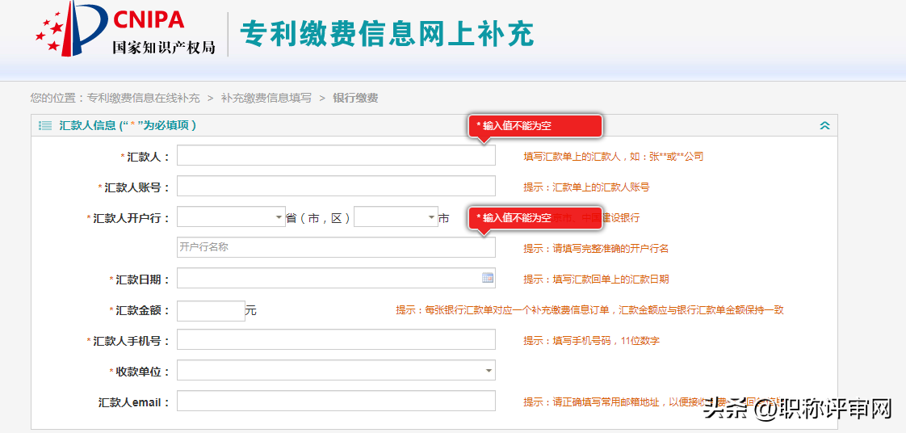This screenshot has height=433, width=906.
Task: Click the CNIPA logo
Action: (126, 30)
